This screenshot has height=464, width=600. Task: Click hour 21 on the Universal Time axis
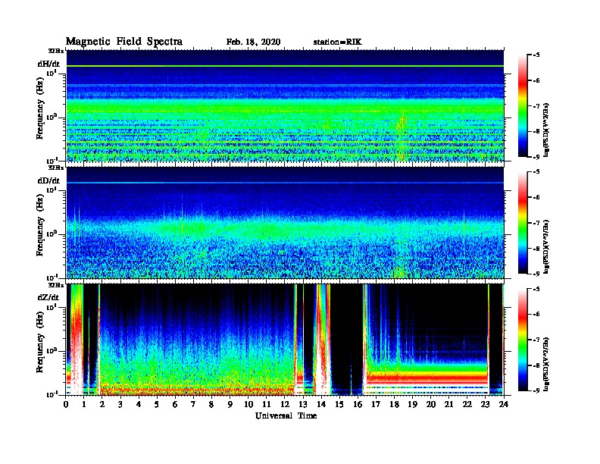[x=448, y=404]
